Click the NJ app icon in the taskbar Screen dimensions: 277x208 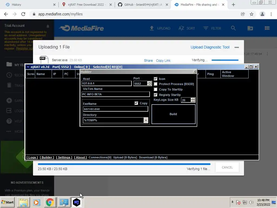(77, 202)
